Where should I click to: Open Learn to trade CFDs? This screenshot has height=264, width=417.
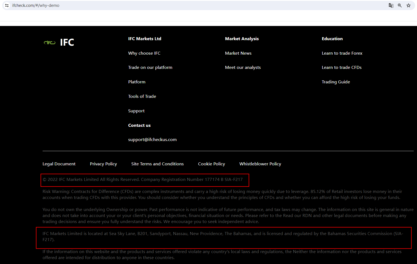(341, 67)
